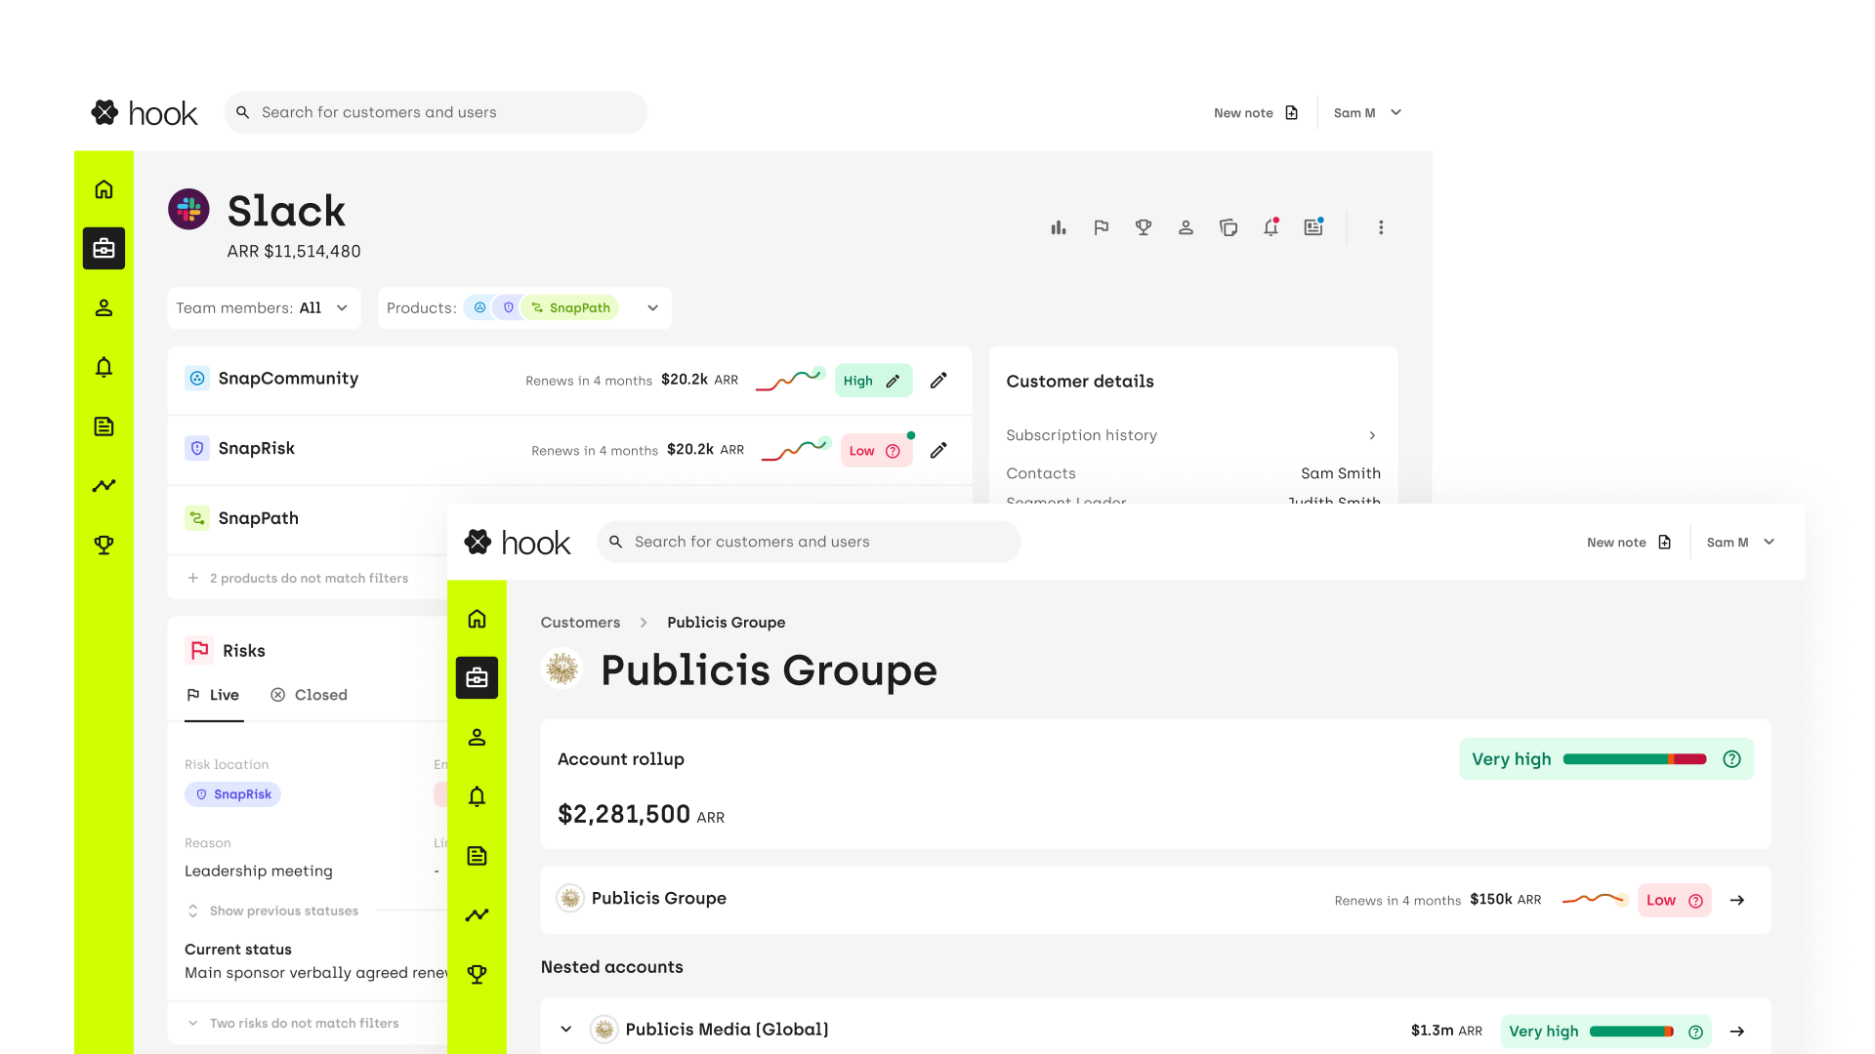The width and height of the screenshot is (1875, 1054).
Task: Open trophy icon in Publicis window sidebar
Action: click(477, 974)
